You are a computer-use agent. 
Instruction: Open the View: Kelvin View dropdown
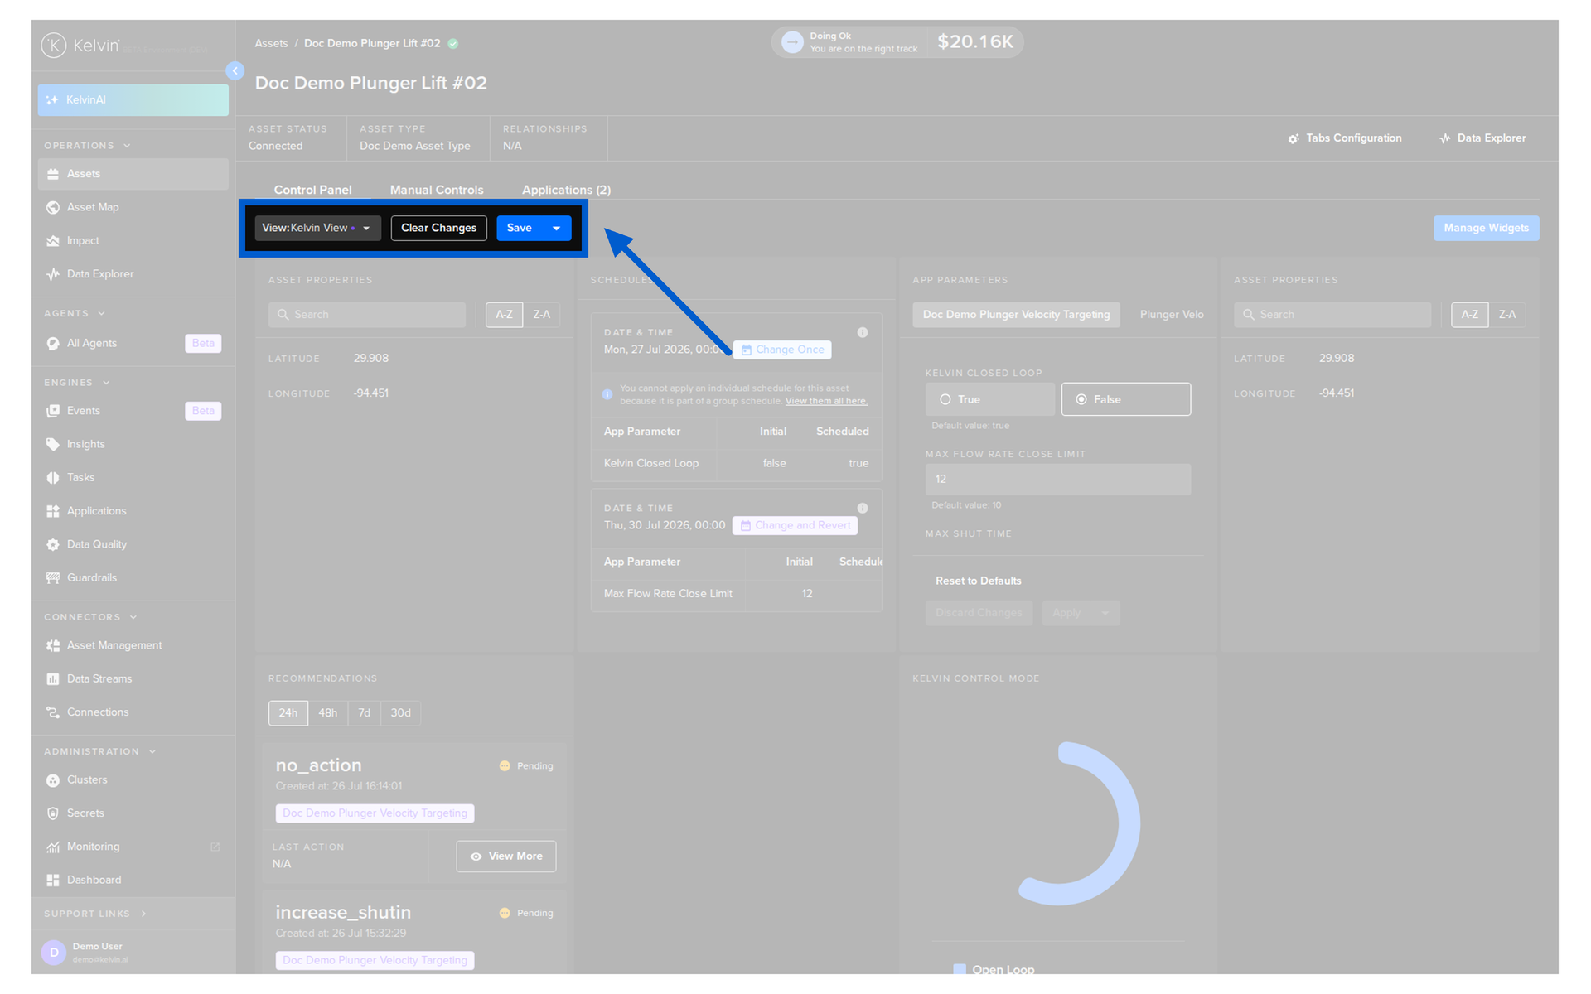point(317,228)
